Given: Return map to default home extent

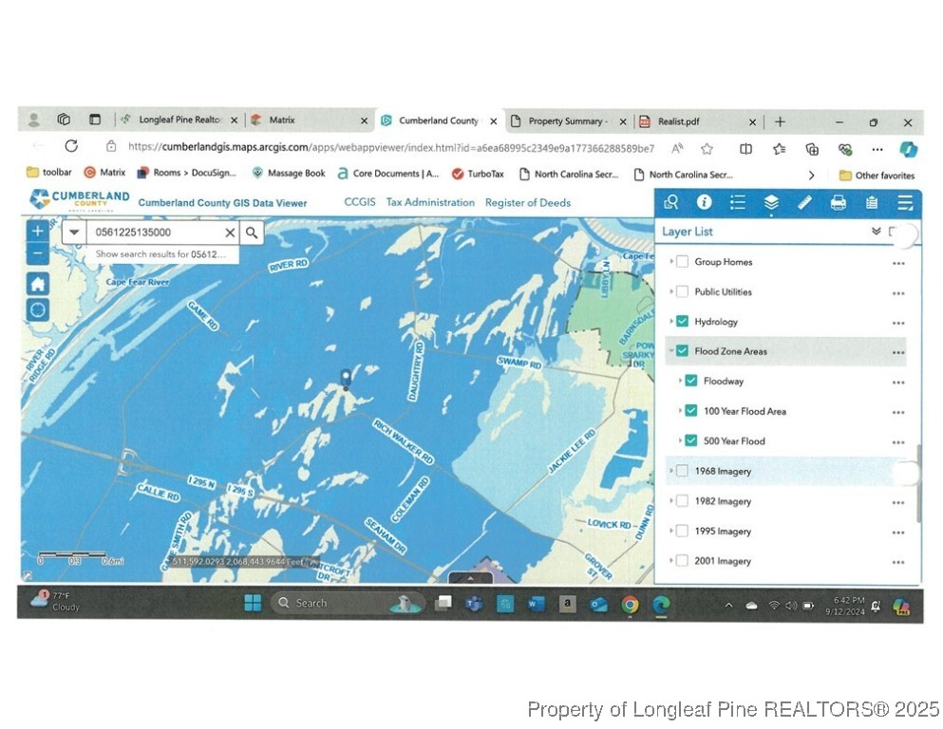Looking at the screenshot, I should [x=37, y=284].
